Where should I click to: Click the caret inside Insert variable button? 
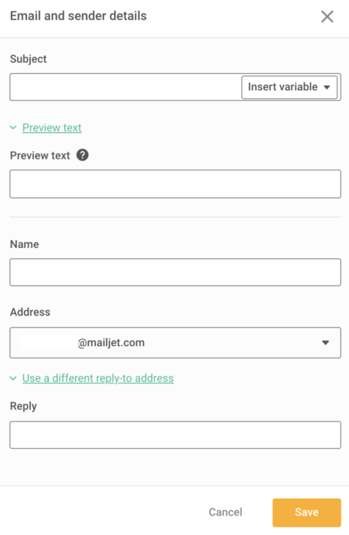(327, 87)
